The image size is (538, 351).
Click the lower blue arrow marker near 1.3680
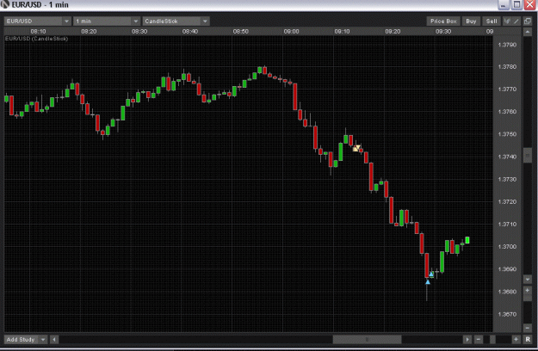pyautogui.click(x=428, y=282)
